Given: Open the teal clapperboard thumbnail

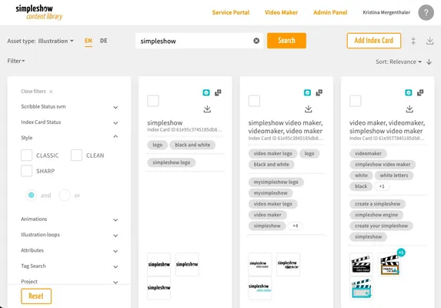Looking at the screenshot, I should coord(361,288).
